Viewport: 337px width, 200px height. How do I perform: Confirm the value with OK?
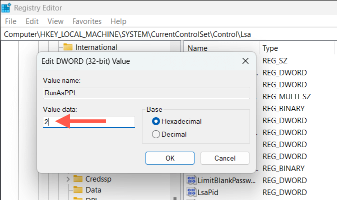click(169, 158)
